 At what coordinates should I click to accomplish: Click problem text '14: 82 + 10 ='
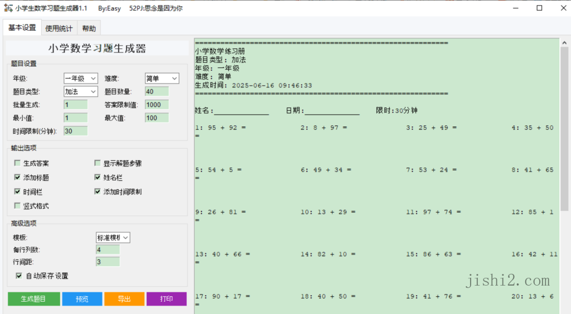328,254
